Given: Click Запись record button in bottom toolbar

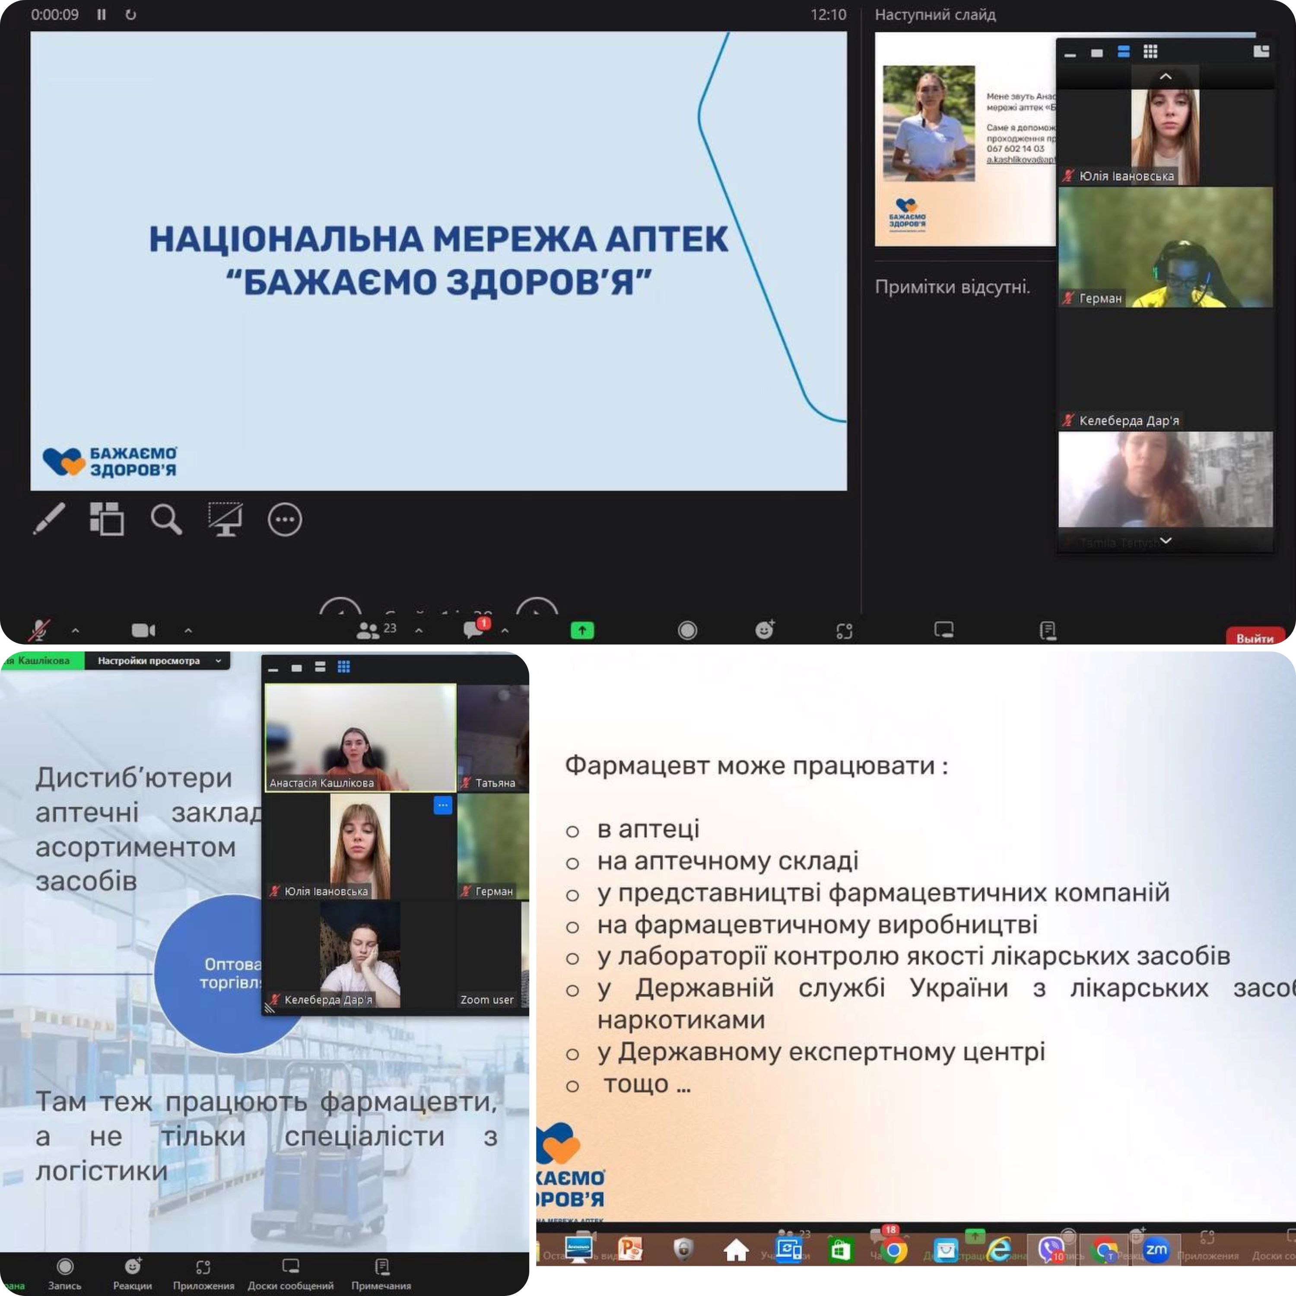Looking at the screenshot, I should click(x=64, y=1274).
